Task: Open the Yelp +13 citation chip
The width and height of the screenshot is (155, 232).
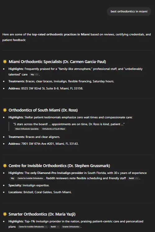Action: [x=34, y=75]
